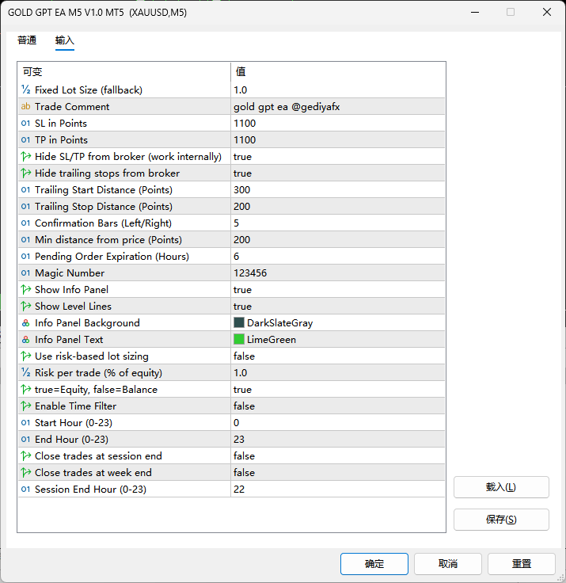Viewport: 566px width, 583px height.
Task: Edit the Fixed Lot Size value 1.0
Action: [x=338, y=90]
